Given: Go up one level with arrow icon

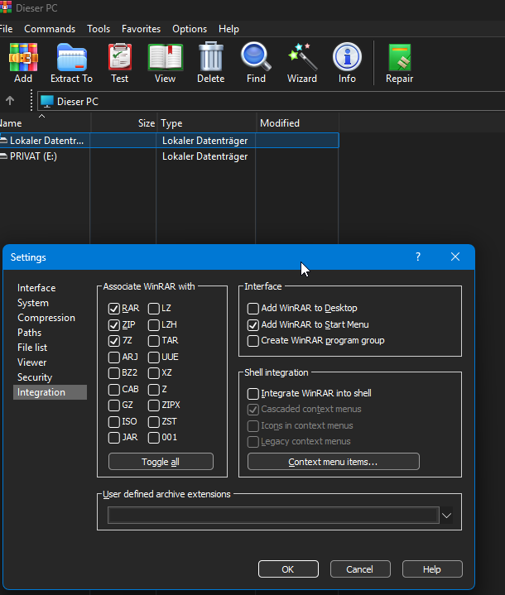Looking at the screenshot, I should (x=10, y=101).
